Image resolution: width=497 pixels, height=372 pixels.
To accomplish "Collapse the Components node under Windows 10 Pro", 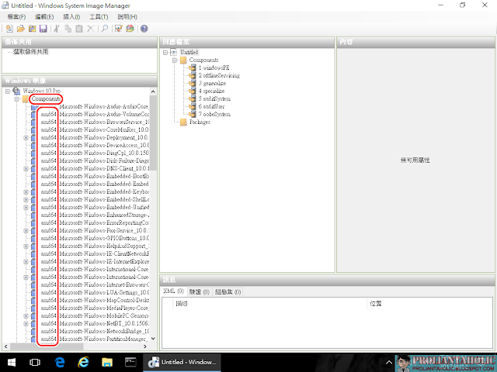I will (17, 99).
